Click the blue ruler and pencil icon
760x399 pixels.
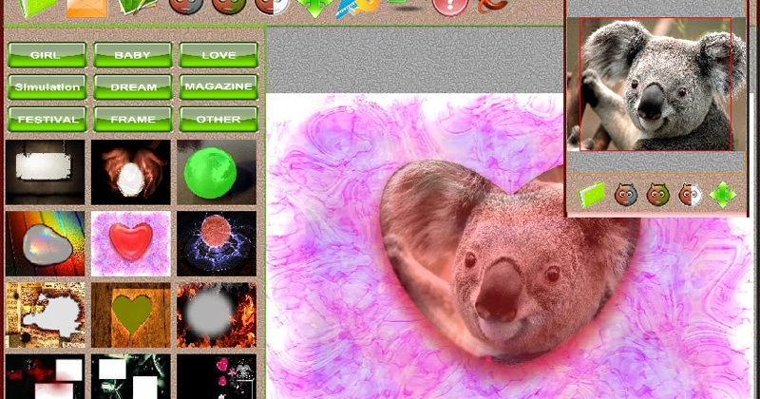click(357, 8)
